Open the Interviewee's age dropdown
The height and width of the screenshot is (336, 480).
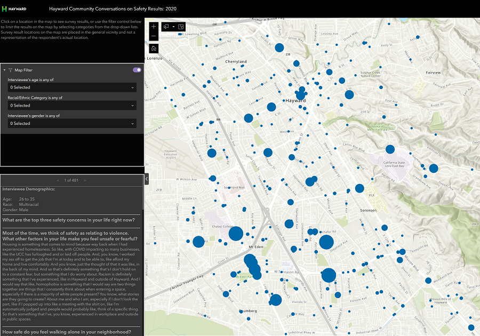point(72,87)
